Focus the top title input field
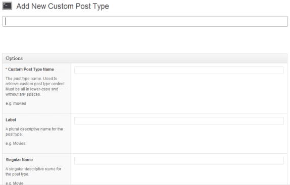The height and width of the screenshot is (185, 290). pyautogui.click(x=145, y=21)
